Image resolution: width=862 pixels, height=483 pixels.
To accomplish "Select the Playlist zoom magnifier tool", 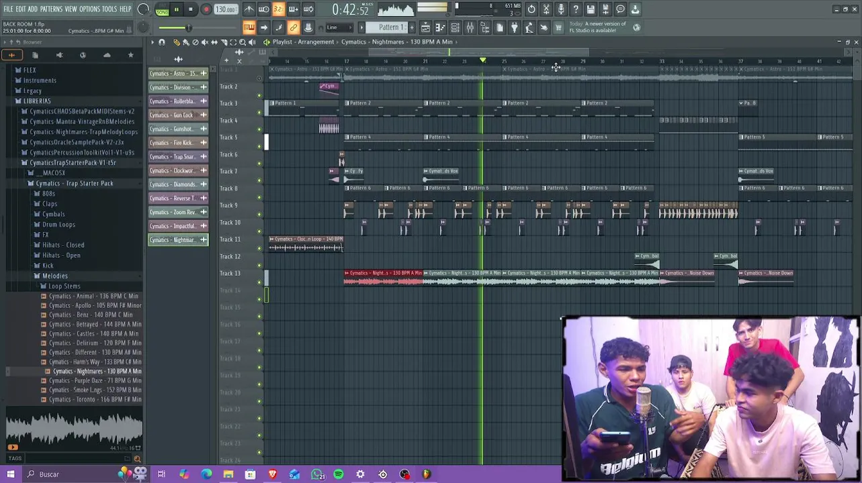I will click(x=243, y=42).
